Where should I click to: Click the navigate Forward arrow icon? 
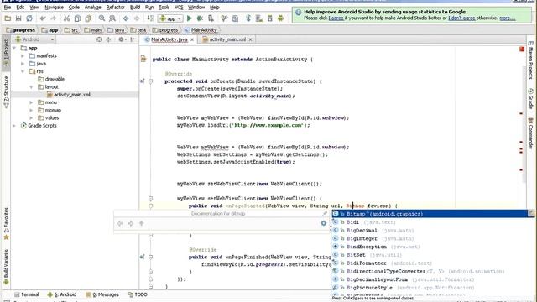137,18
